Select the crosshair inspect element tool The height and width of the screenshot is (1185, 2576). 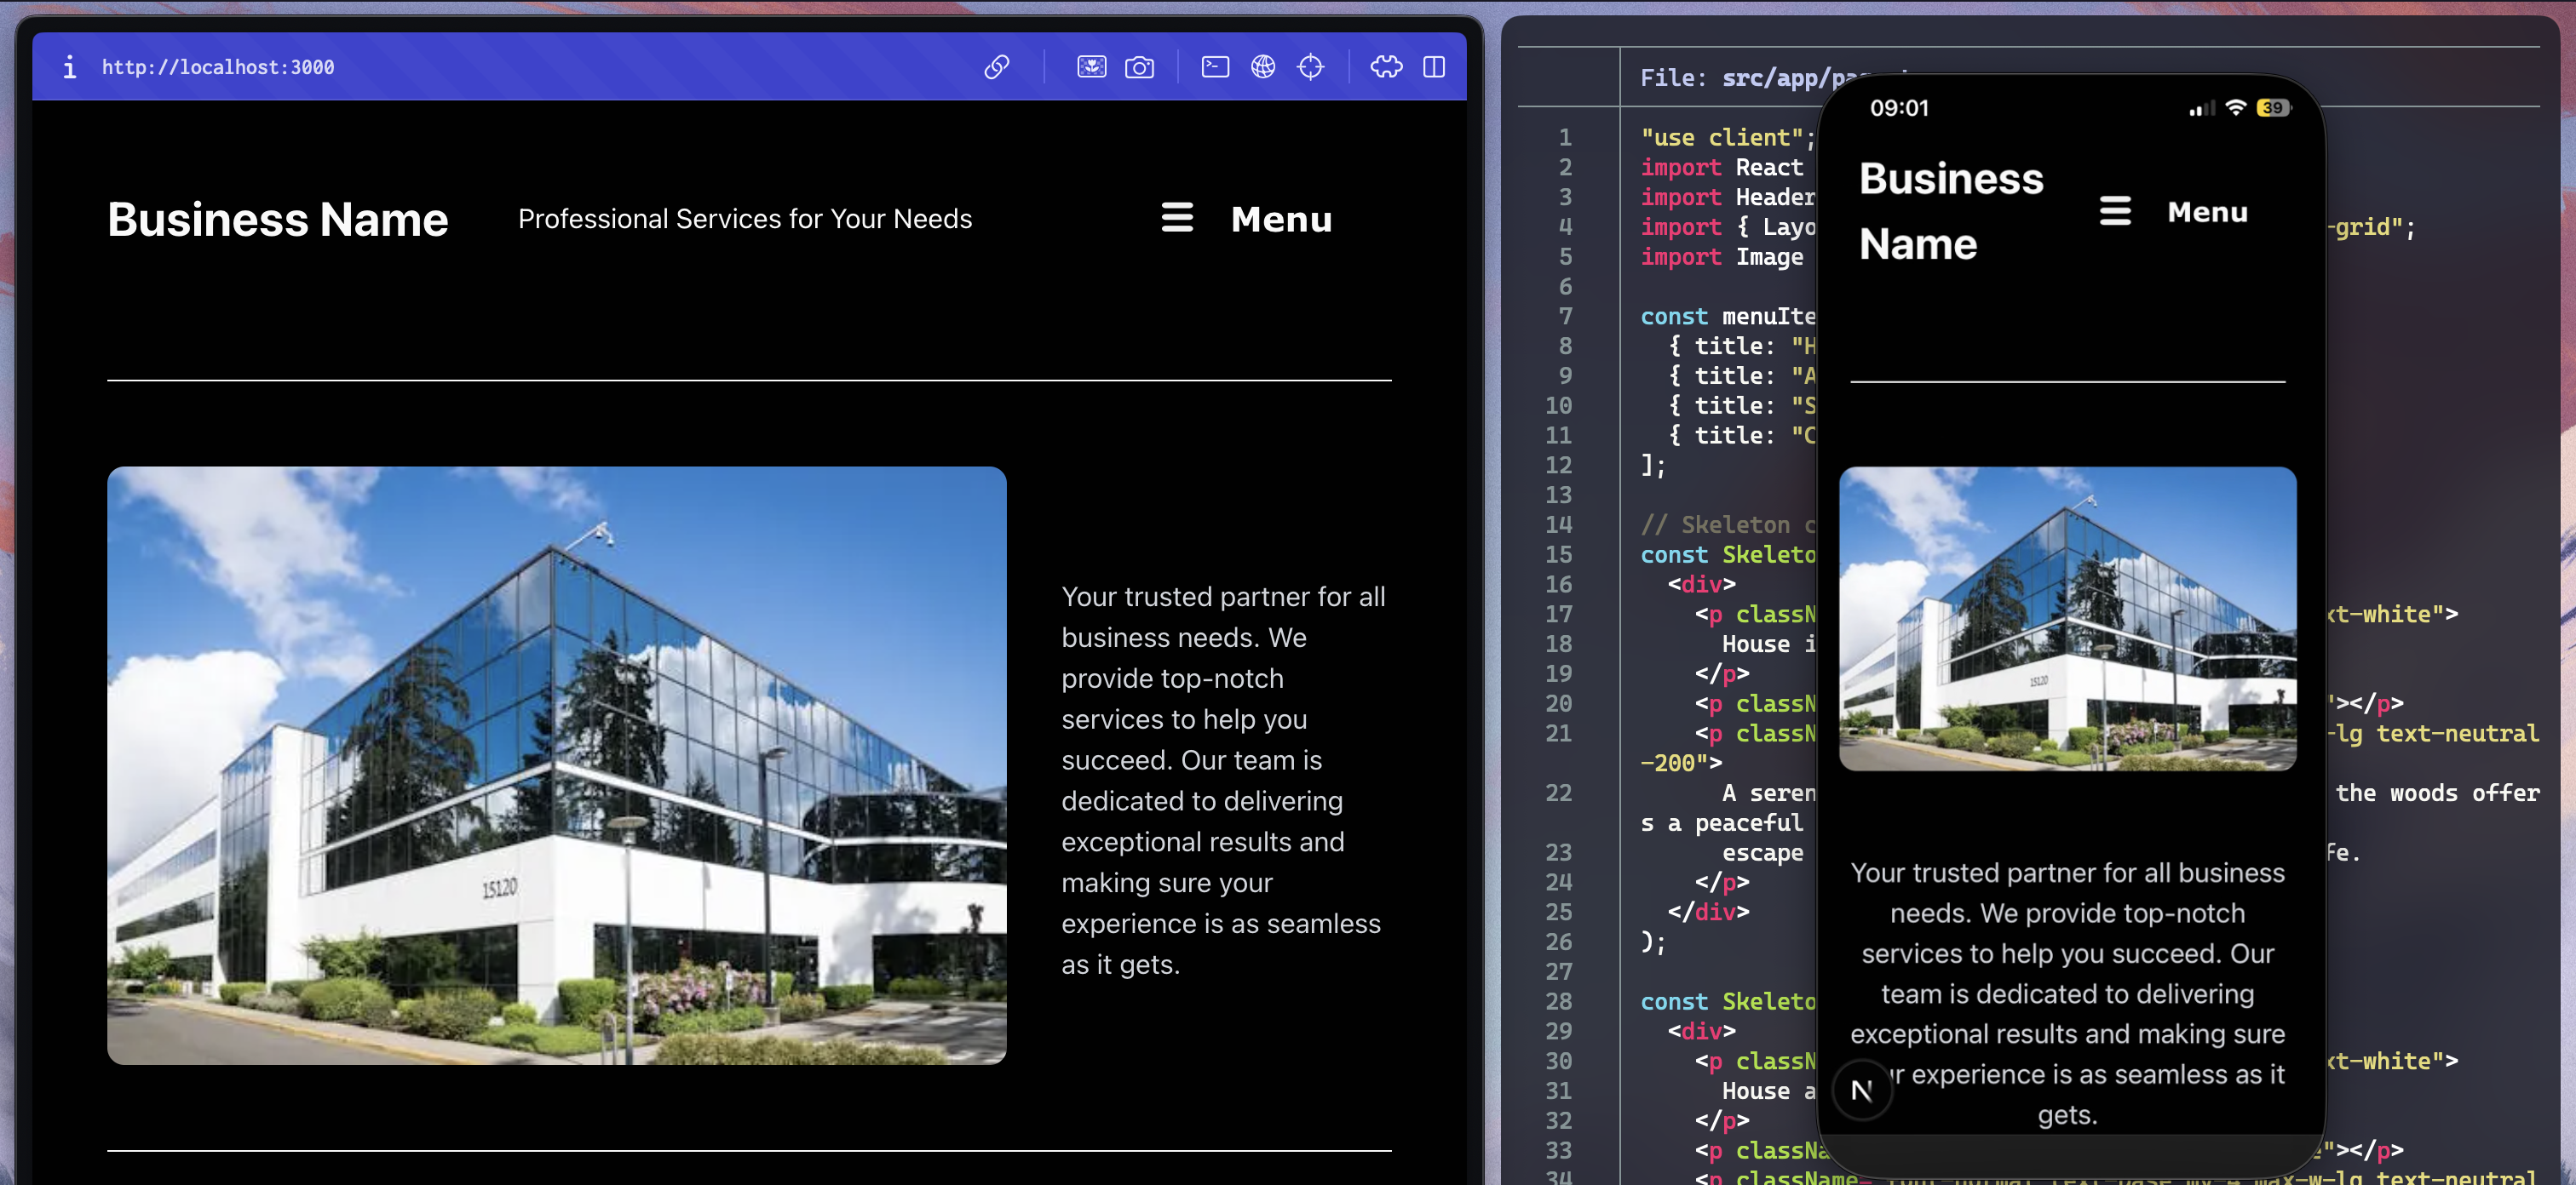pyautogui.click(x=1310, y=67)
